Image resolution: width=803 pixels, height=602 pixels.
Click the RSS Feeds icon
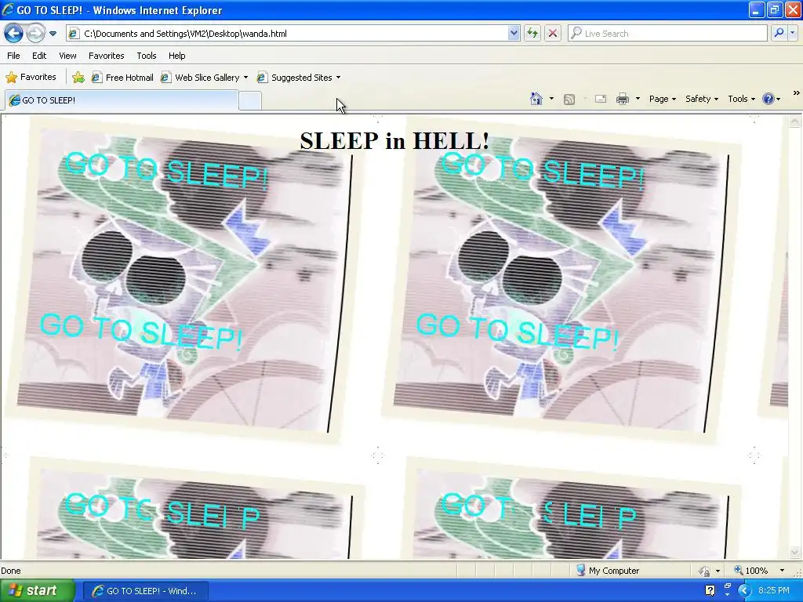coord(569,99)
